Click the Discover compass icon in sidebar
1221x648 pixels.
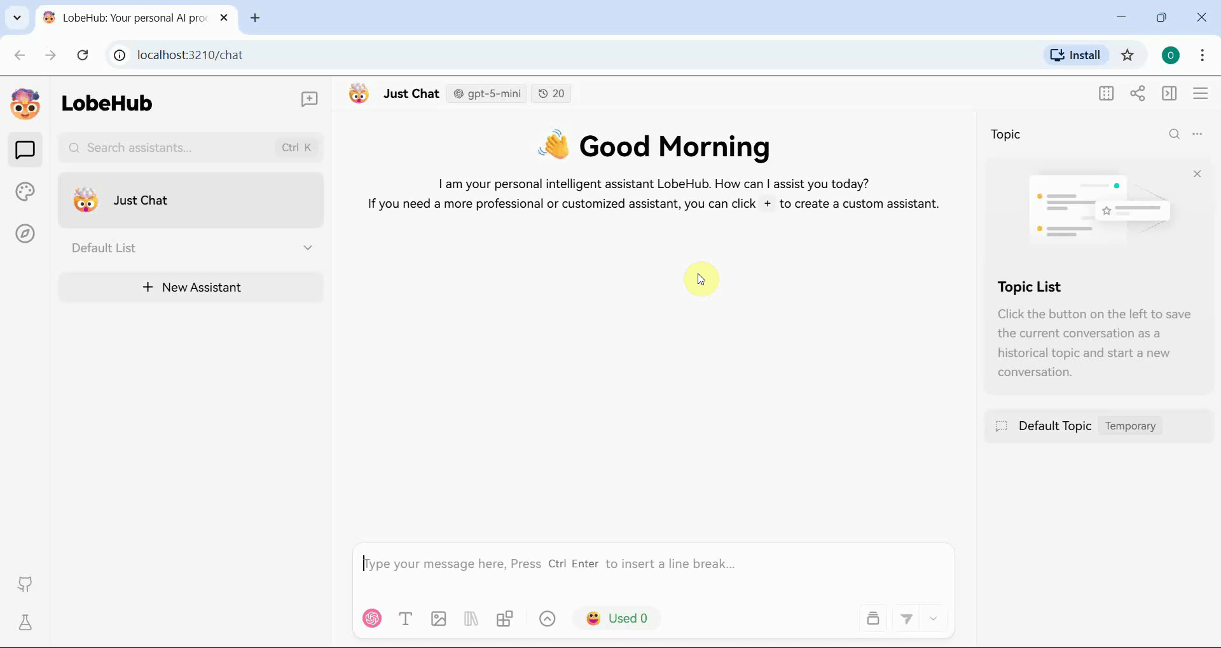pos(25,234)
